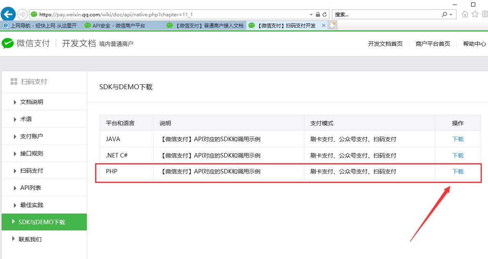This screenshot has width=488, height=259.
Task: Select SDK与DEMO下载 sidebar item
Action: (44, 222)
